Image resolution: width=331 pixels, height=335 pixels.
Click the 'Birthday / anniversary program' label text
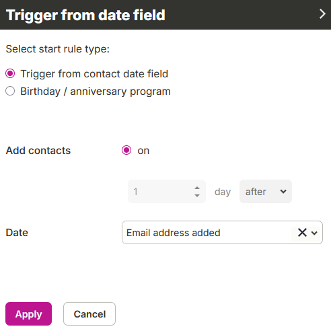pyautogui.click(x=96, y=91)
